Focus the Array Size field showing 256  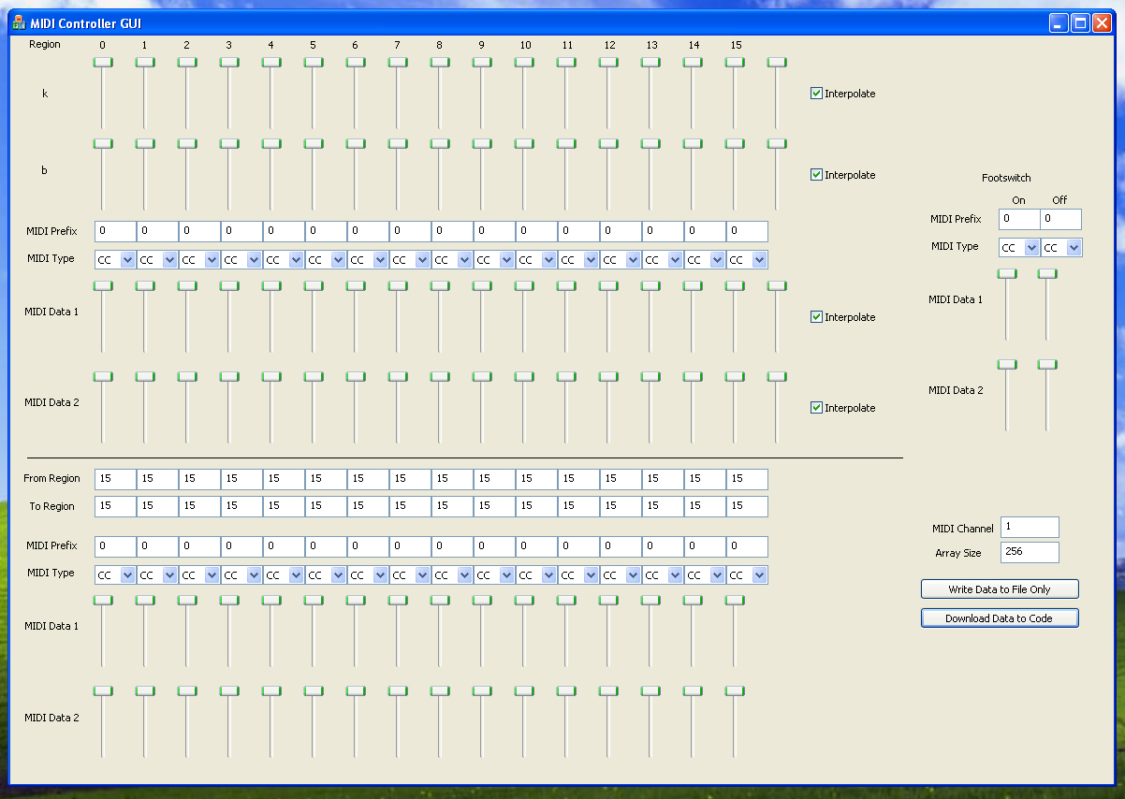(x=1030, y=552)
